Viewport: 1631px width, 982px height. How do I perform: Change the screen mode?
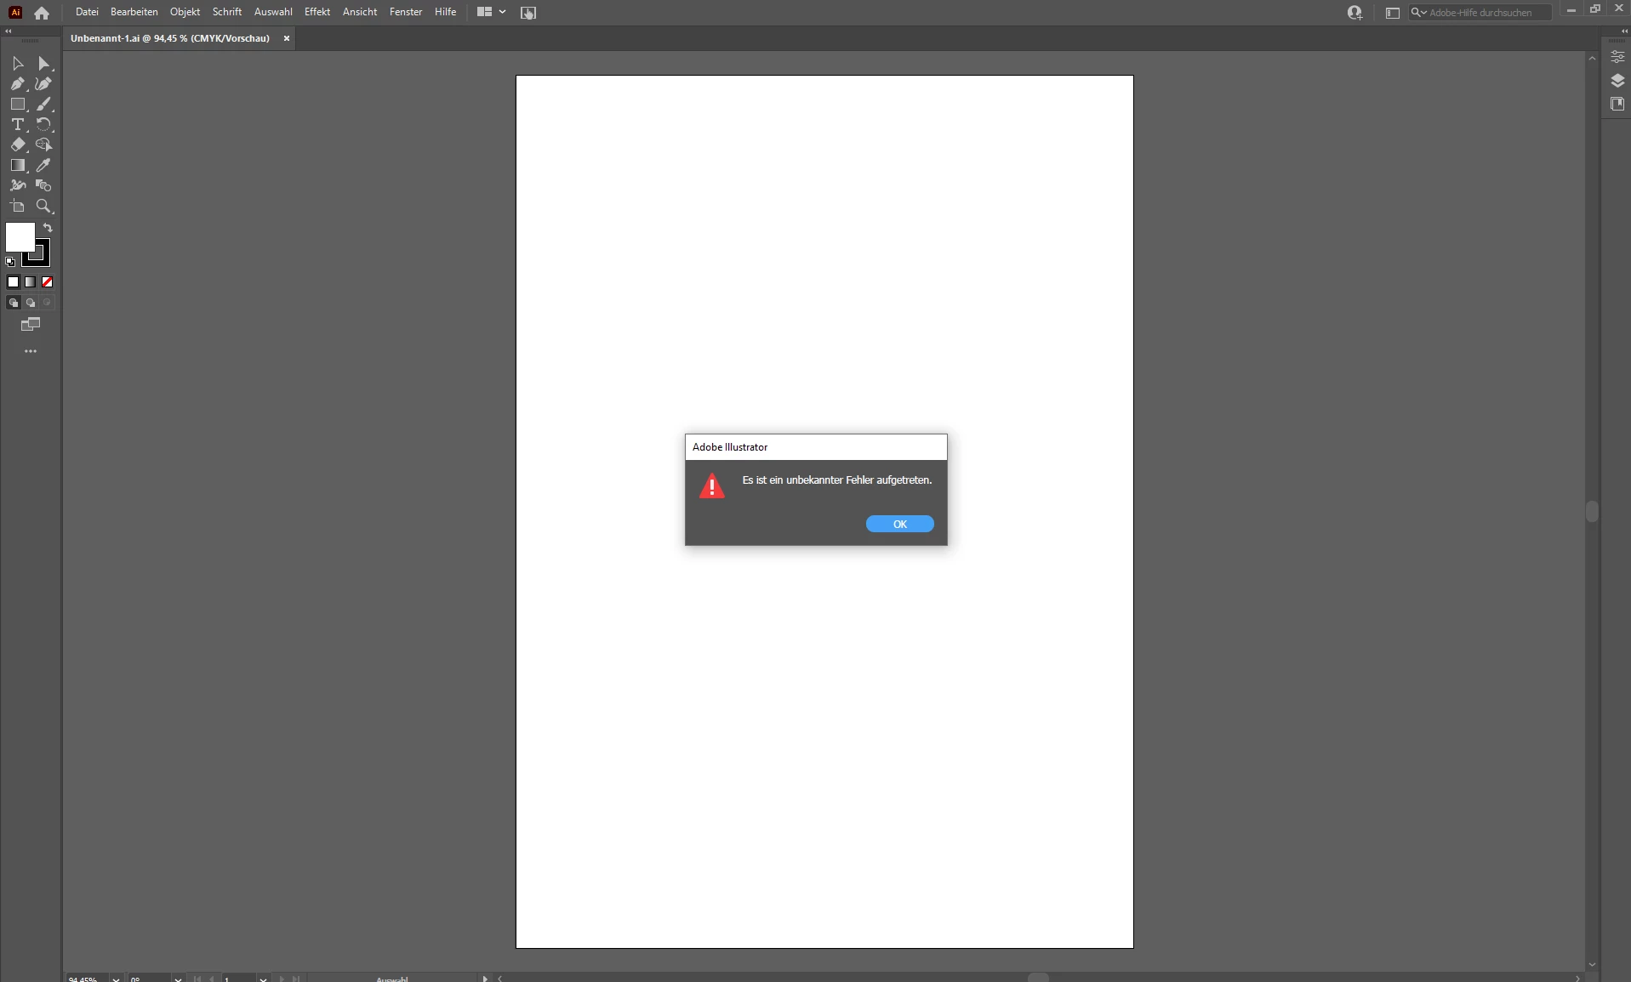(x=31, y=325)
